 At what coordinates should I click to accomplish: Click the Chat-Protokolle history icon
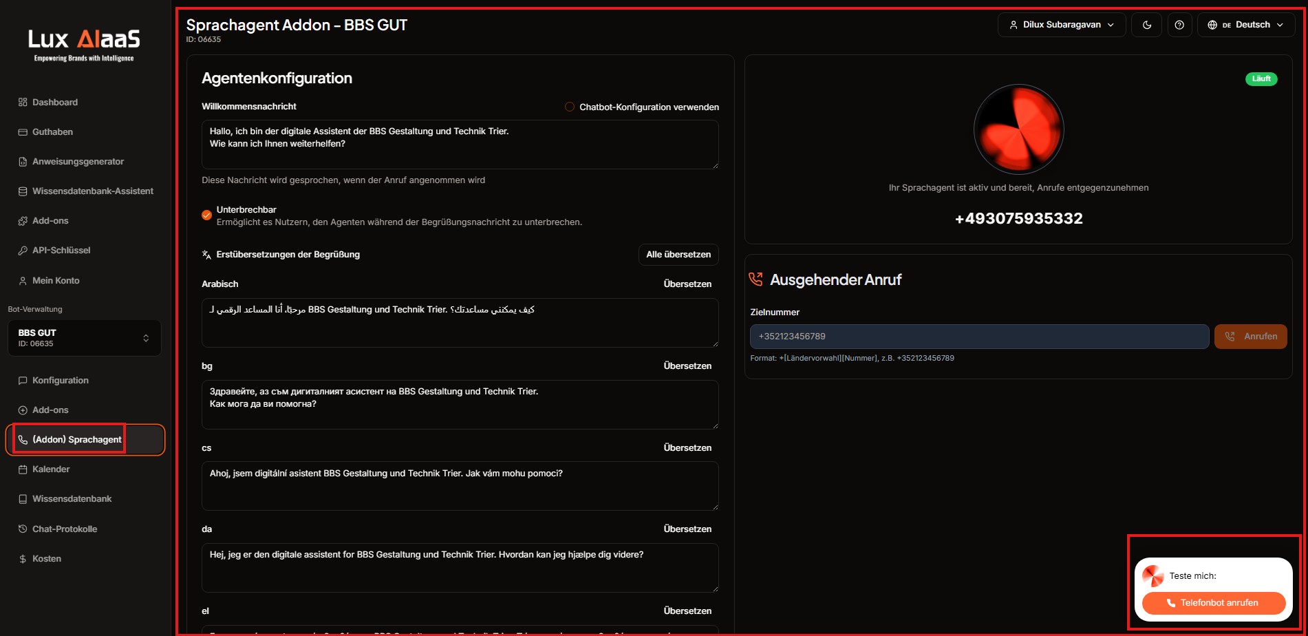23,529
